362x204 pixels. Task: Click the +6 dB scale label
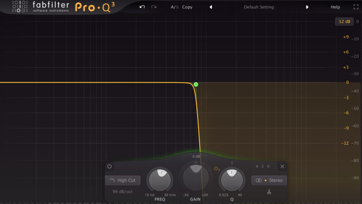pyautogui.click(x=346, y=52)
